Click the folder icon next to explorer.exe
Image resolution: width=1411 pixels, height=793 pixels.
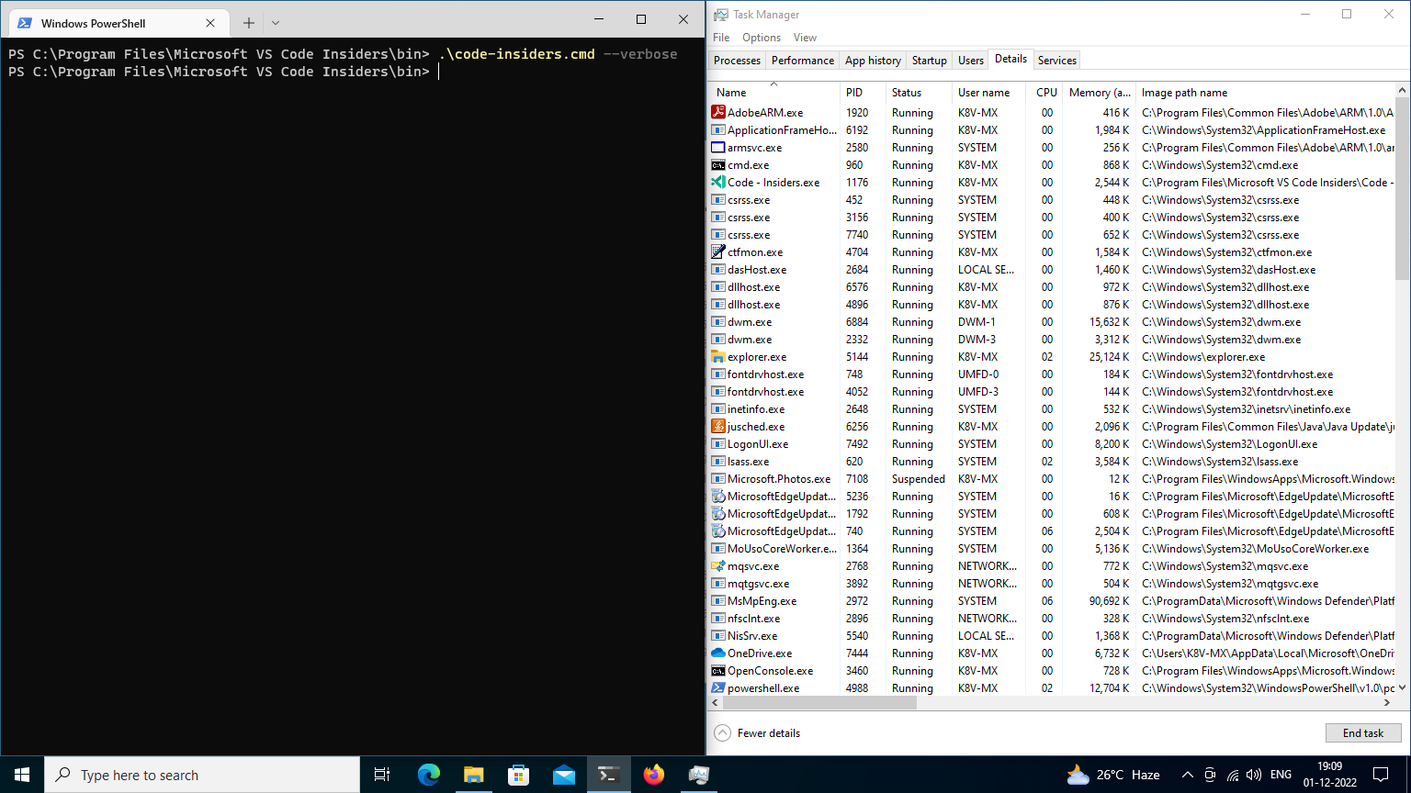[717, 357]
